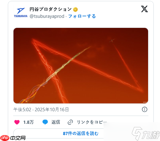Click リンクをコピー text
Screen dimensions: 160x141
point(92,122)
